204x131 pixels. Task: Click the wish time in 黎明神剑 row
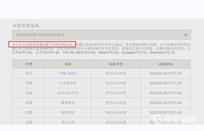pyautogui.click(x=166, y=112)
